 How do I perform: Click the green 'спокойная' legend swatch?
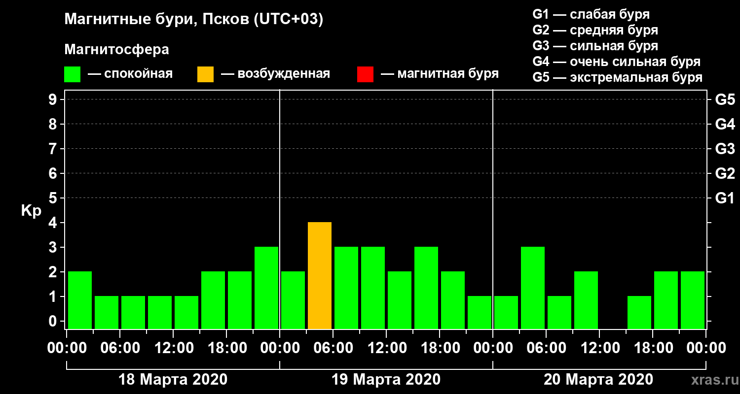72,74
